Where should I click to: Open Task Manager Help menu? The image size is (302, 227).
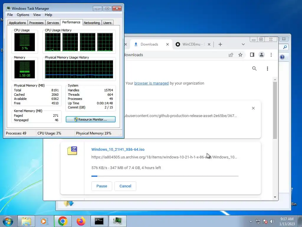(48, 15)
